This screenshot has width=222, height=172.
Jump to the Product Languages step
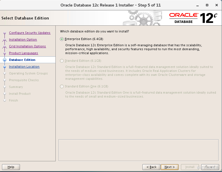(24, 53)
